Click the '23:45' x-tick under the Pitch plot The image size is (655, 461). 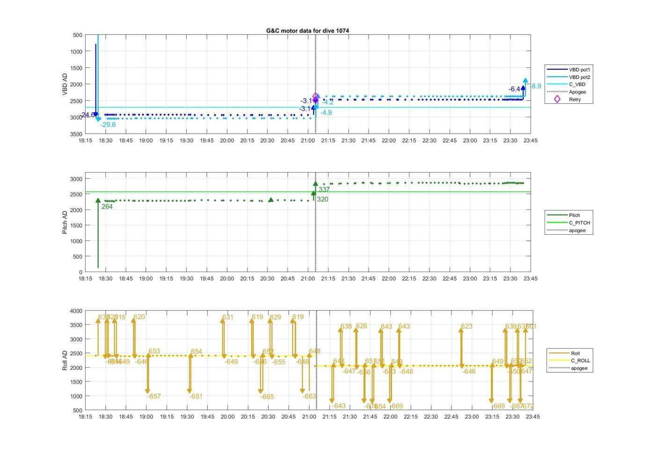click(531, 279)
